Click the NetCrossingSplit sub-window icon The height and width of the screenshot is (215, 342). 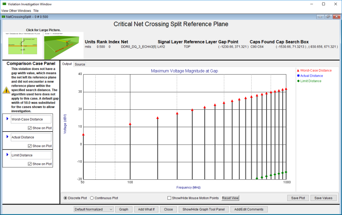click(x=3, y=17)
